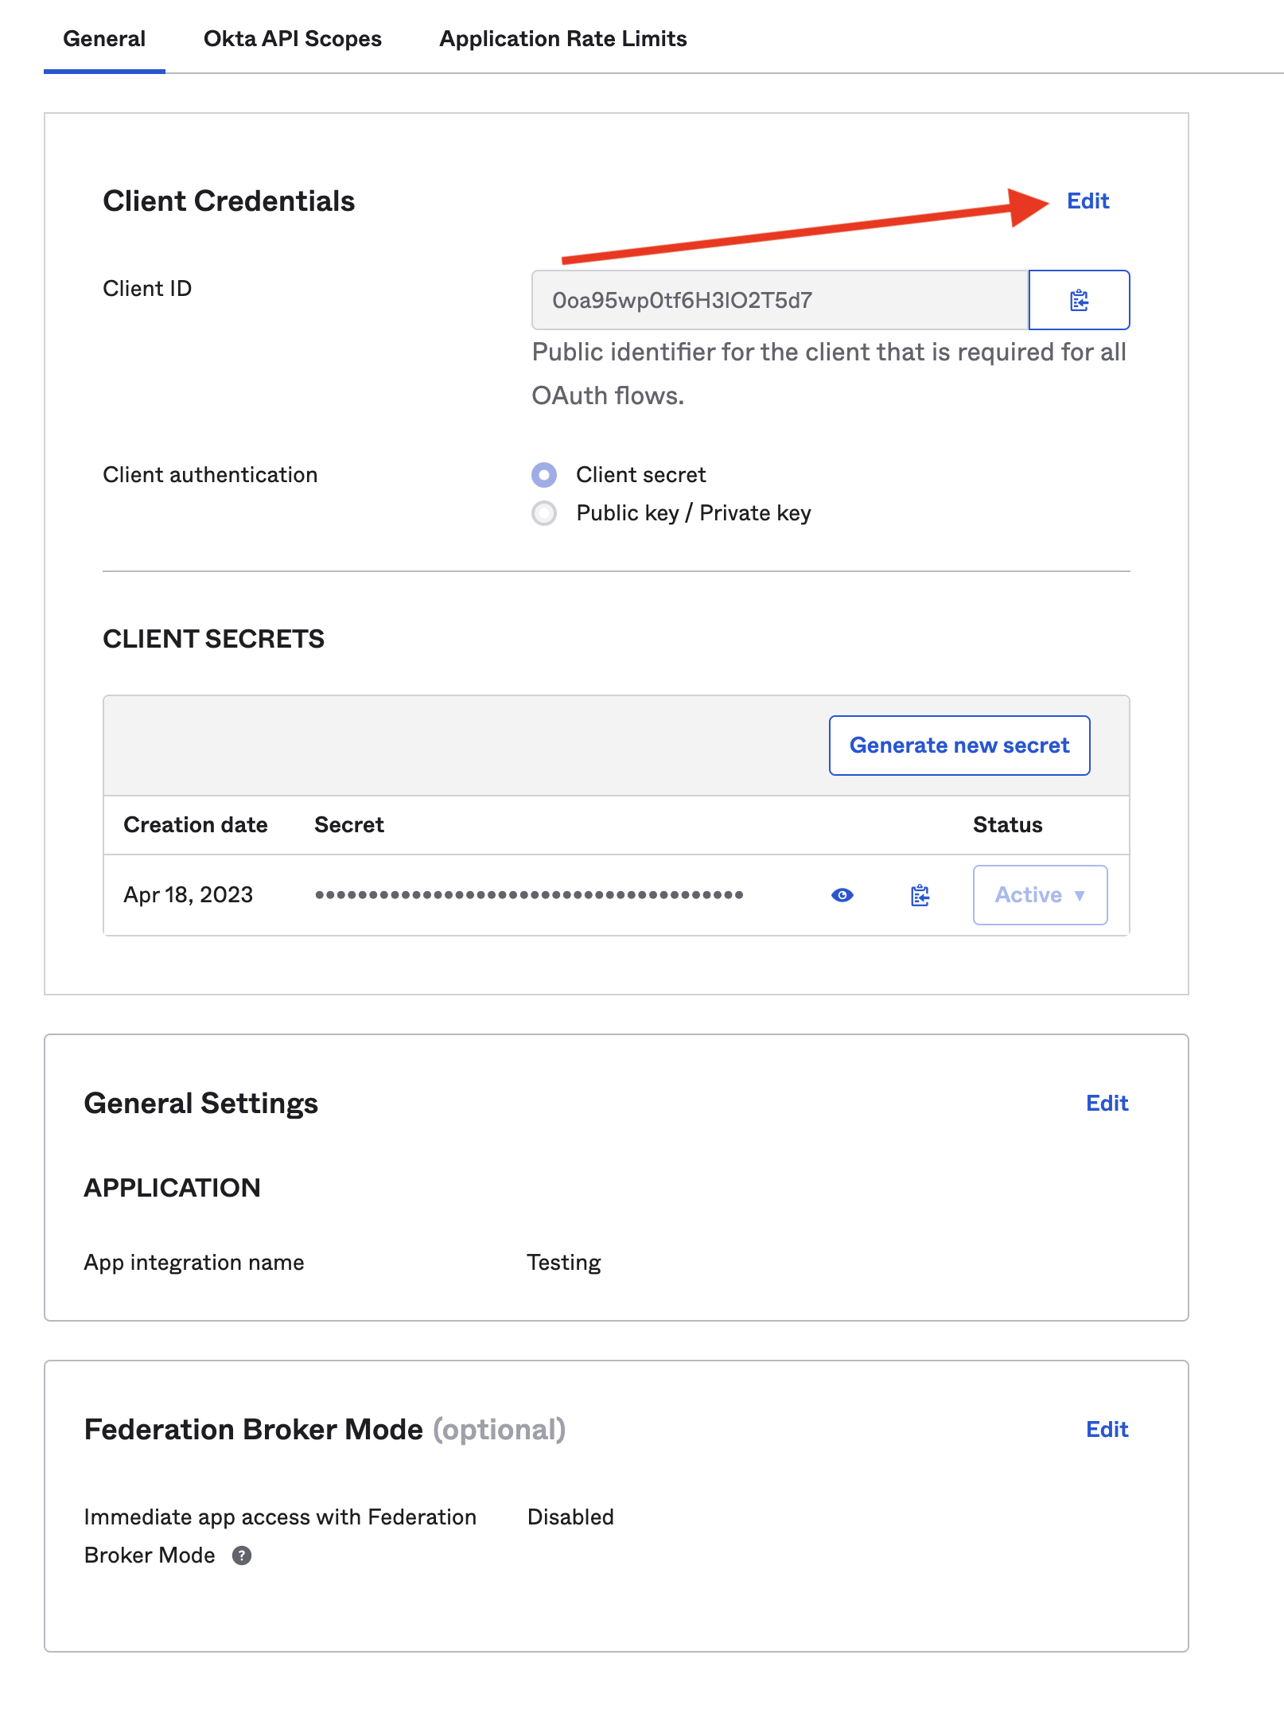
Task: Switch to the Okta API Scopes tab
Action: [x=292, y=39]
